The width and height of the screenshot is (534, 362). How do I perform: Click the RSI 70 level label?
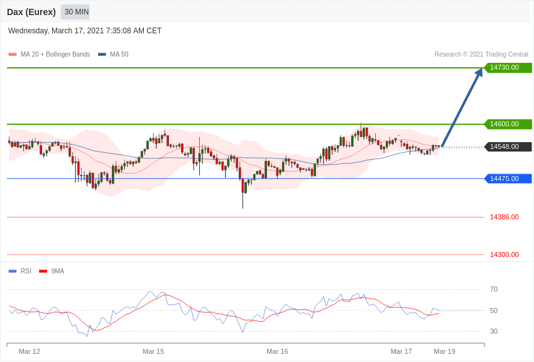(x=494, y=290)
